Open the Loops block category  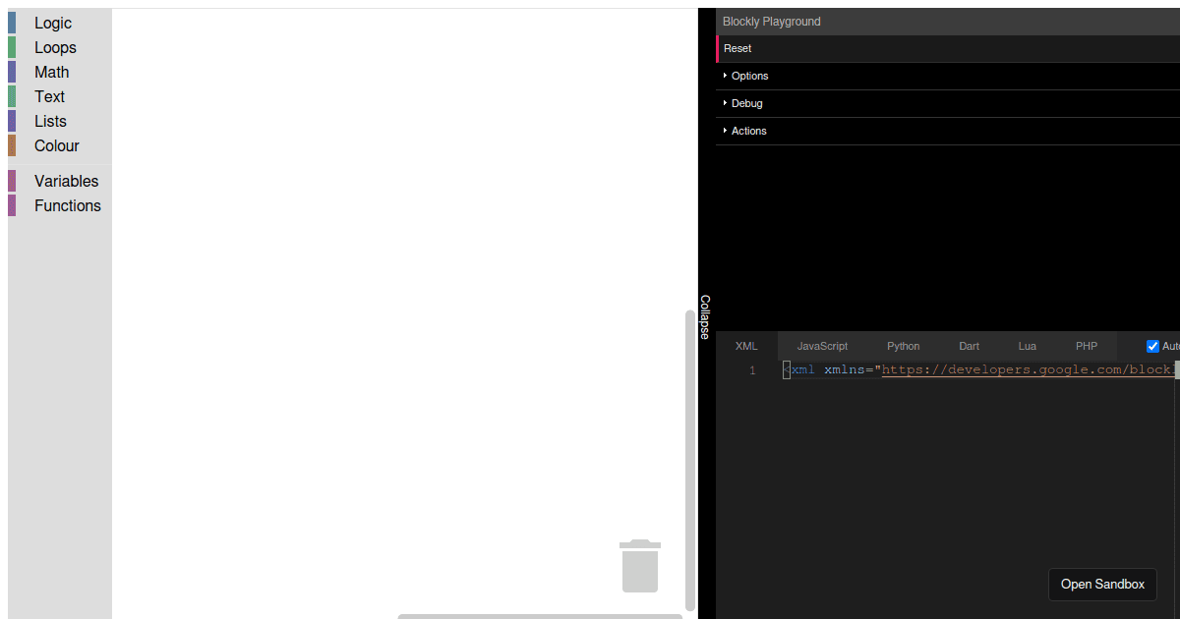click(55, 47)
